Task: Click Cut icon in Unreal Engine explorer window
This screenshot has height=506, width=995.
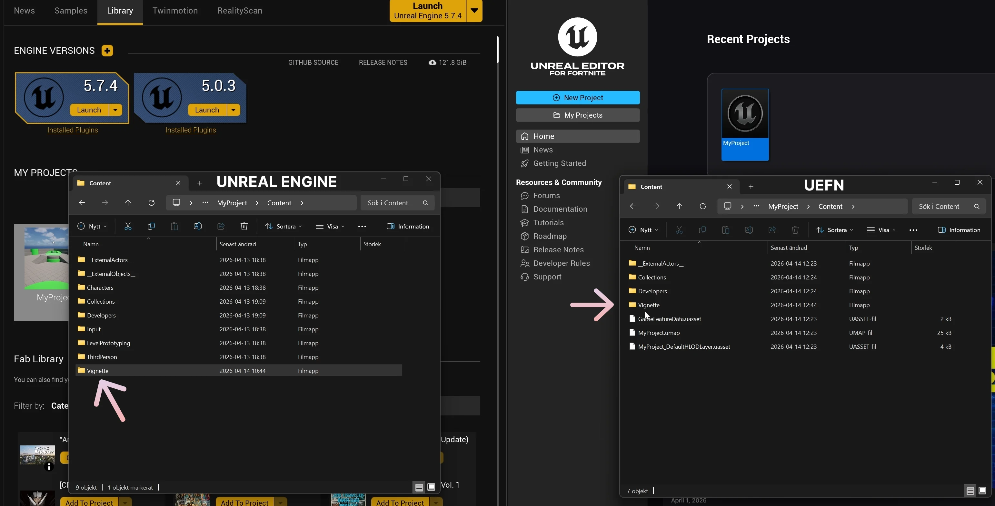Action: (128, 227)
